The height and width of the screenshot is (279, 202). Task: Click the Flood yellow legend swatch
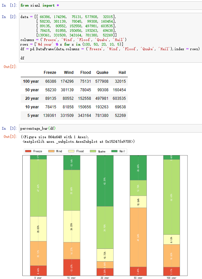pos(71,151)
